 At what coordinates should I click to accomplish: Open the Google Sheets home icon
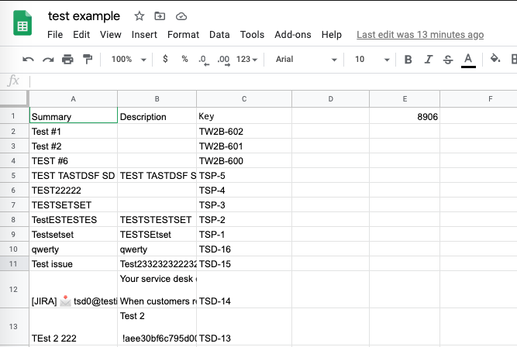(x=22, y=23)
